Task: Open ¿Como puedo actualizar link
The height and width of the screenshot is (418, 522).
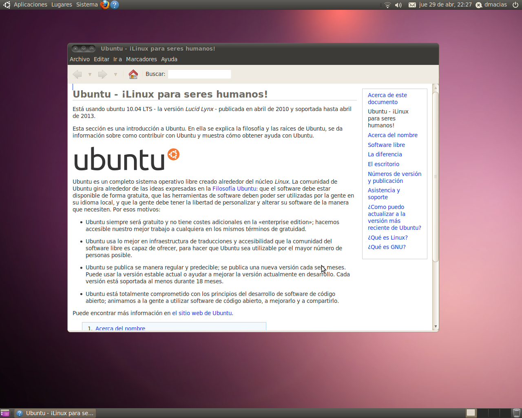Action: (394, 217)
